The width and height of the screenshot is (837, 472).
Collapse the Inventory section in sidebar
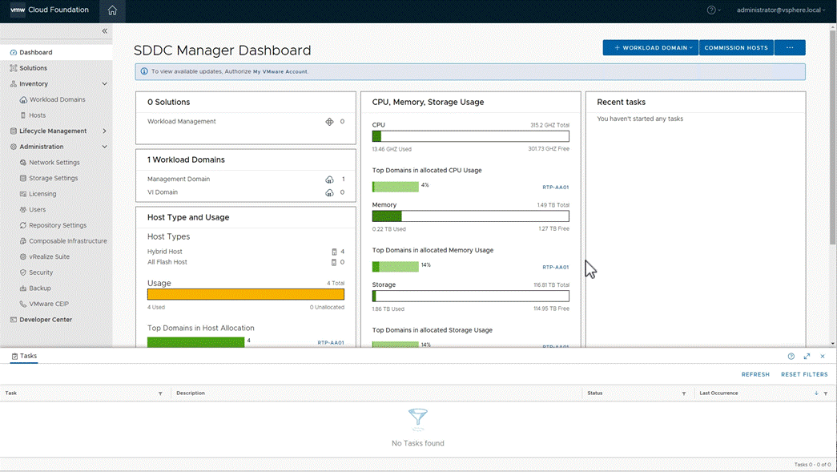tap(105, 84)
